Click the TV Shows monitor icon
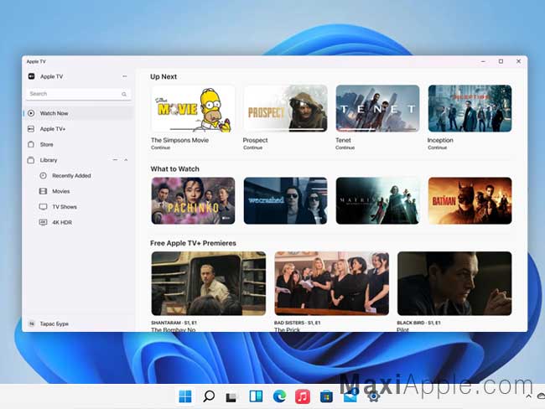The width and height of the screenshot is (545, 409). click(x=43, y=207)
